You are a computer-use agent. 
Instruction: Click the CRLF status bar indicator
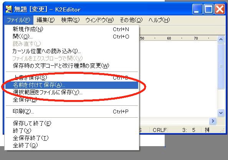point(160,130)
